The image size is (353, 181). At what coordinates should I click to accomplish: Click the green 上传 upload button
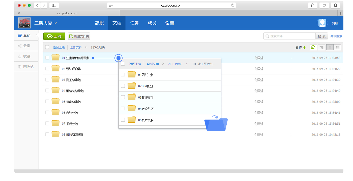click(54, 36)
